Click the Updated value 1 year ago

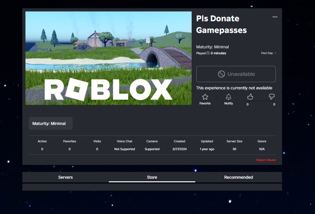pos(207,149)
